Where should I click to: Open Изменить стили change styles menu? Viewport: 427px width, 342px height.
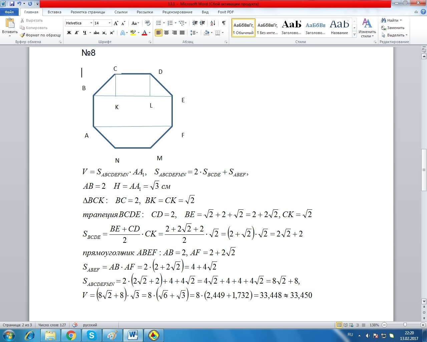pyautogui.click(x=367, y=28)
